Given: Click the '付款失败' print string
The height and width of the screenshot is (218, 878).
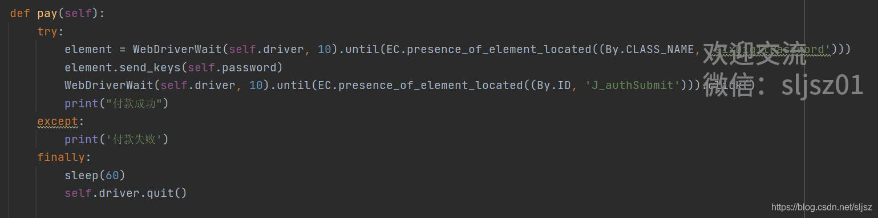Looking at the screenshot, I should 133,139.
